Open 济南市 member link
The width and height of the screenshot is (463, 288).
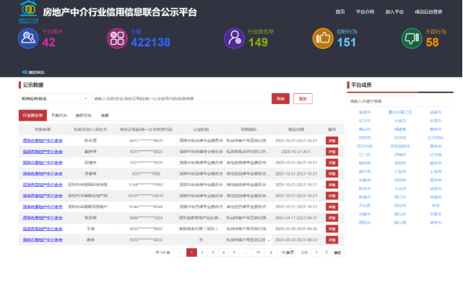pos(400,154)
